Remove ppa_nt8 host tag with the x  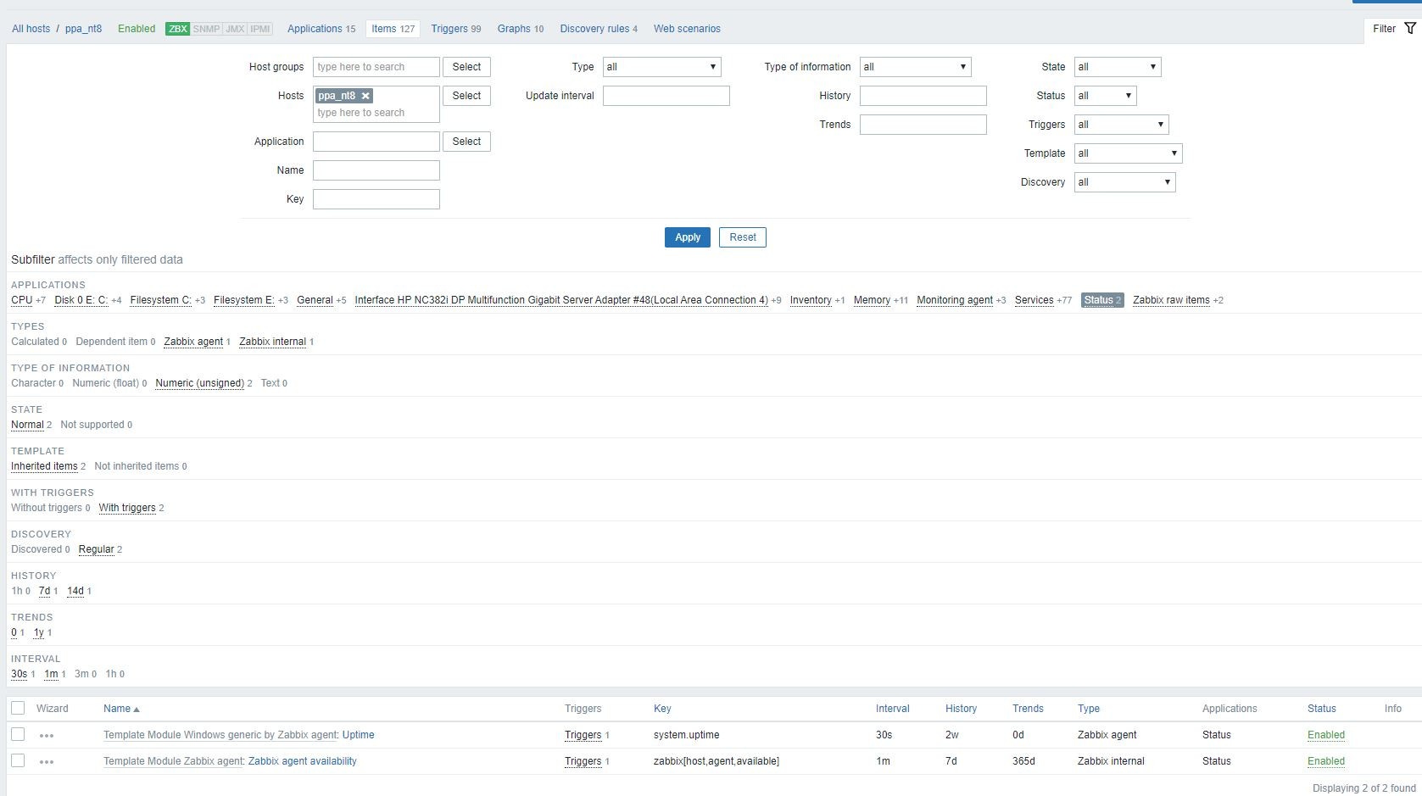tap(365, 96)
